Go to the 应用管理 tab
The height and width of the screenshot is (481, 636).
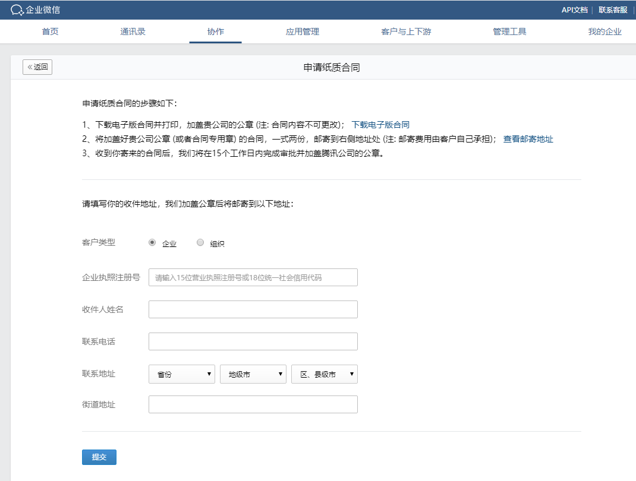pyautogui.click(x=303, y=32)
